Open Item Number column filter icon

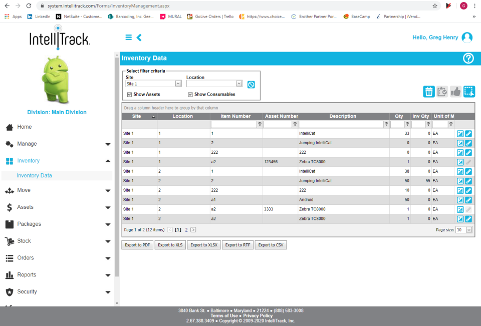tap(260, 124)
